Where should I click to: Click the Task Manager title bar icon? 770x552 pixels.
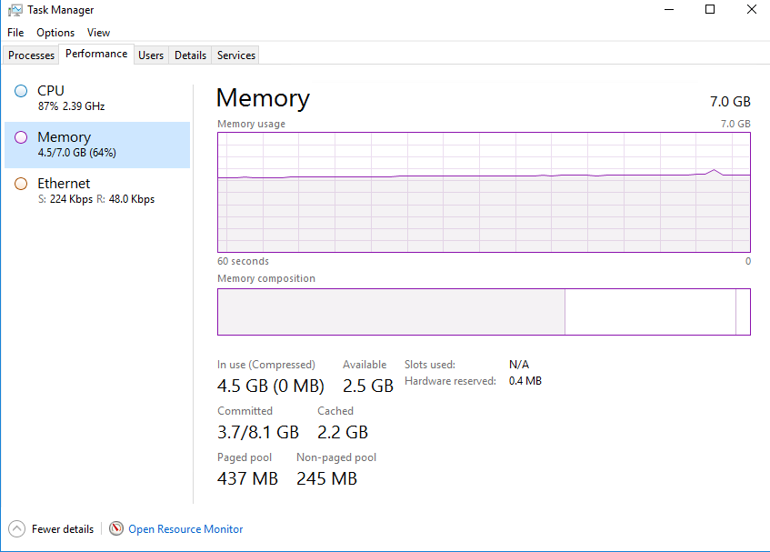(x=15, y=10)
